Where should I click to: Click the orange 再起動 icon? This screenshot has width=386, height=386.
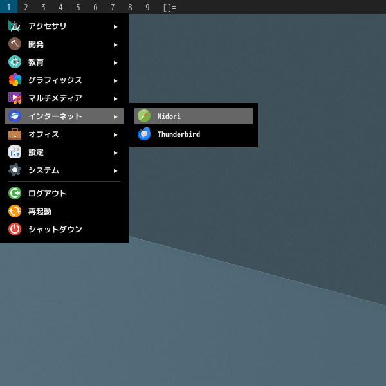[x=15, y=211]
